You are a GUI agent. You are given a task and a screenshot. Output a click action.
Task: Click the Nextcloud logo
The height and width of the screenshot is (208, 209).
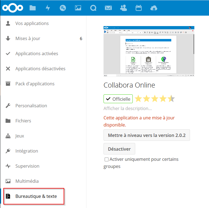pos(13,8)
